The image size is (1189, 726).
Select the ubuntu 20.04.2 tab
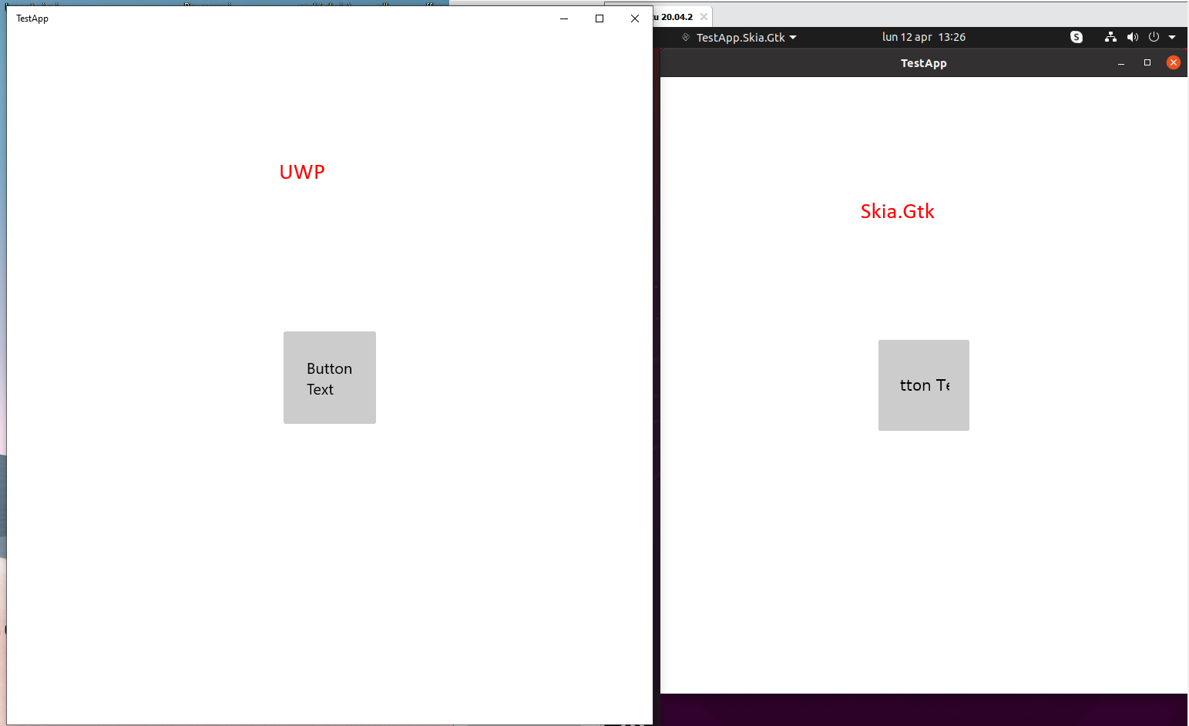click(x=677, y=15)
